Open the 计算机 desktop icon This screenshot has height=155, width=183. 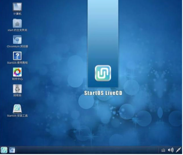coord(17,7)
